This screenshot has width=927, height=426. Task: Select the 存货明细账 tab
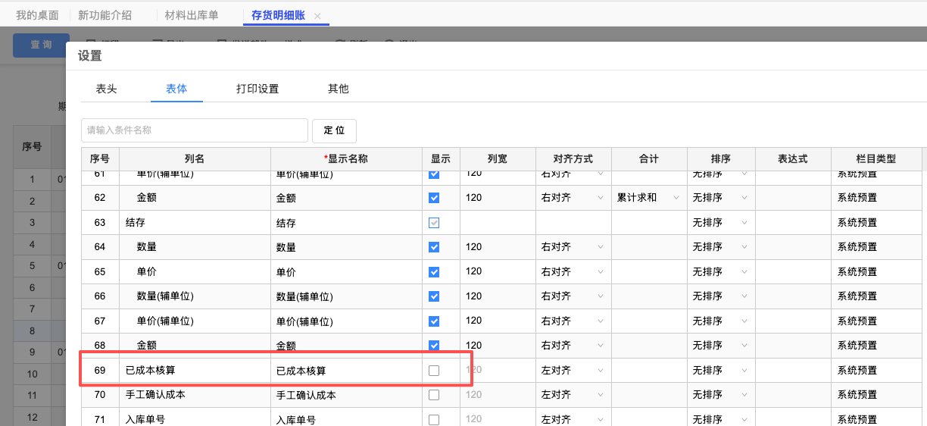[x=277, y=15]
